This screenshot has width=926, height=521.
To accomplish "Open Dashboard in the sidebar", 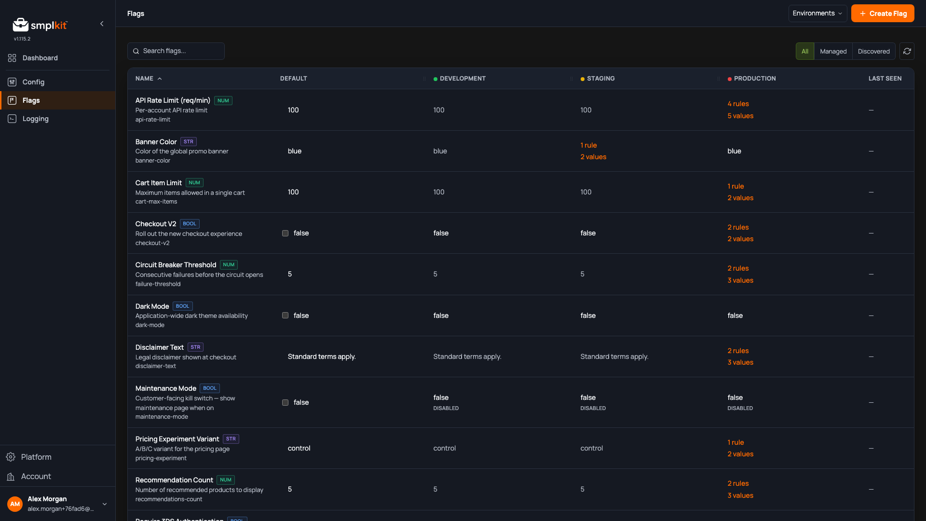I will point(58,58).
